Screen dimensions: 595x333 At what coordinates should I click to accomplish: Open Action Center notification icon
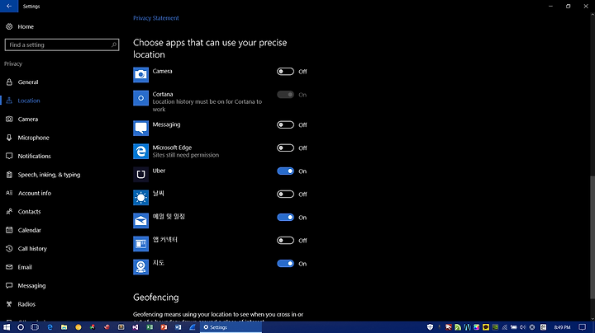[x=583, y=327]
